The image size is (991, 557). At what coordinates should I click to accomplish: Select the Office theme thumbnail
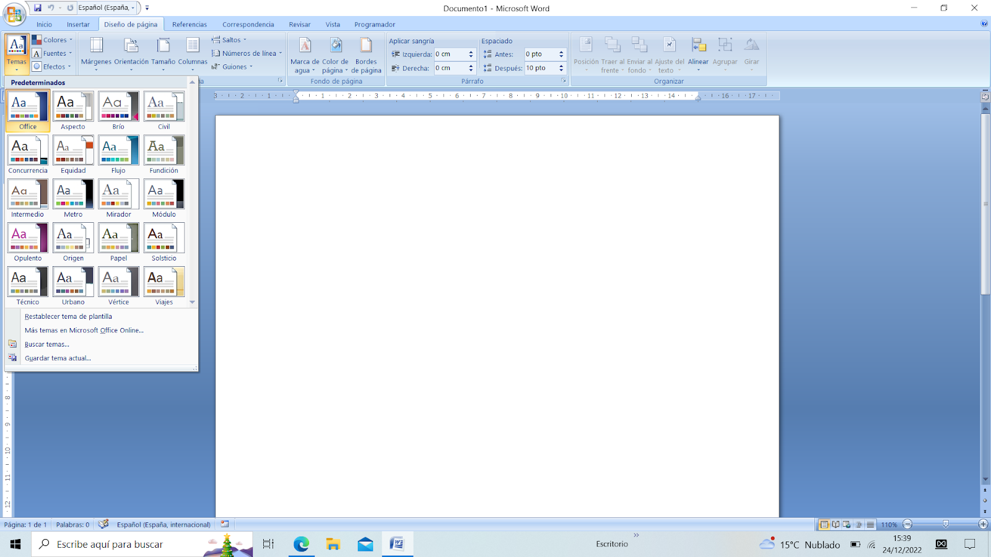[x=28, y=111]
